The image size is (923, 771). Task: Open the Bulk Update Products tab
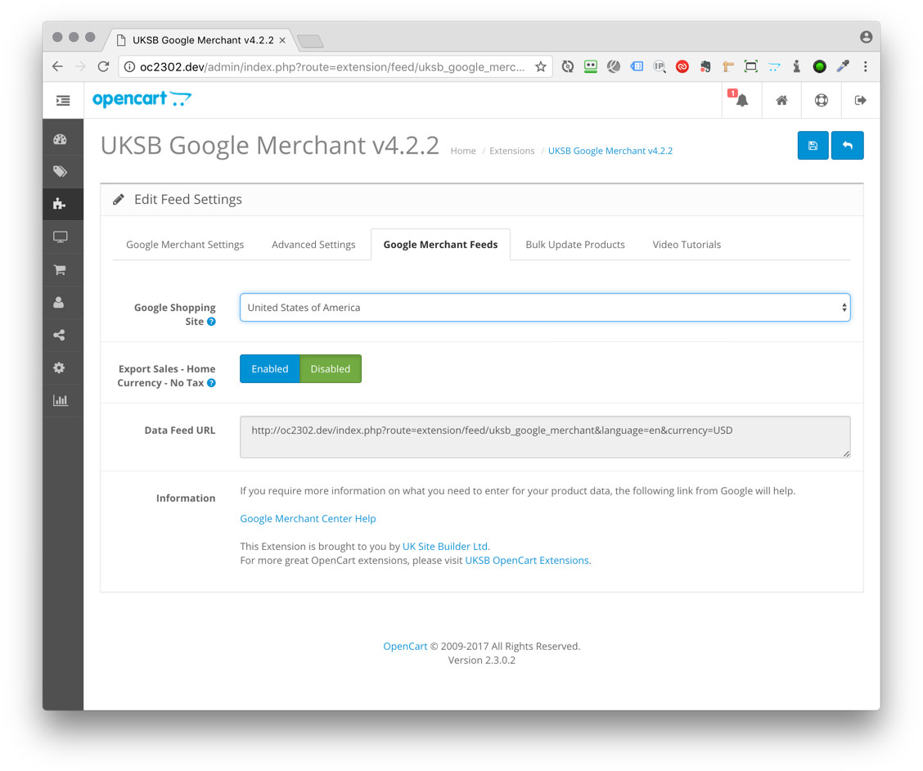(x=575, y=245)
